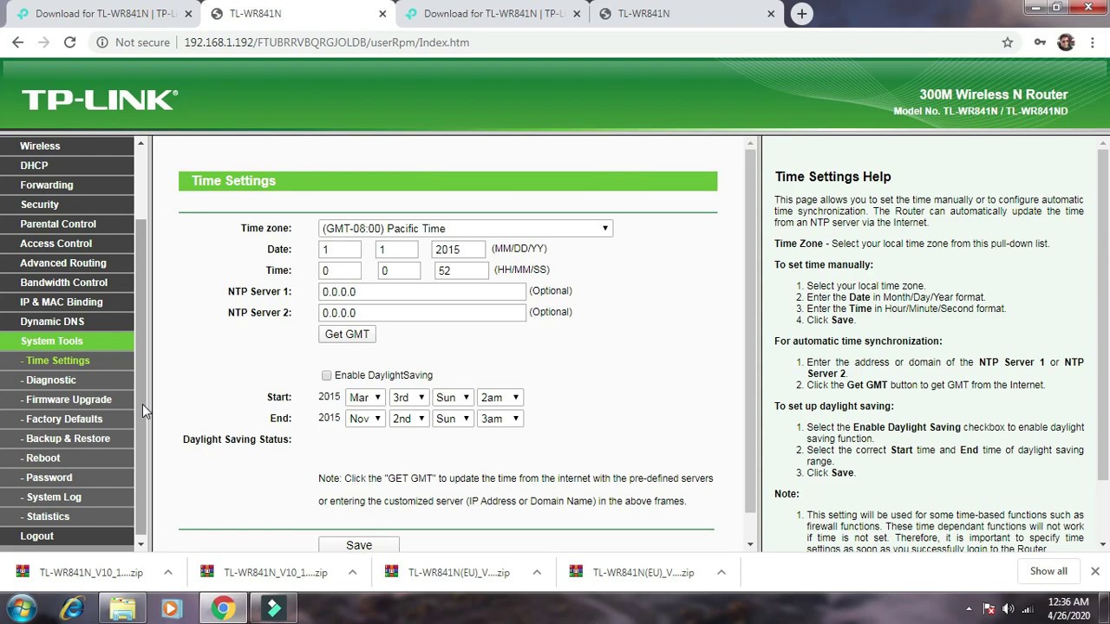
Task: Open End hour 3am dropdown
Action: [x=500, y=419]
